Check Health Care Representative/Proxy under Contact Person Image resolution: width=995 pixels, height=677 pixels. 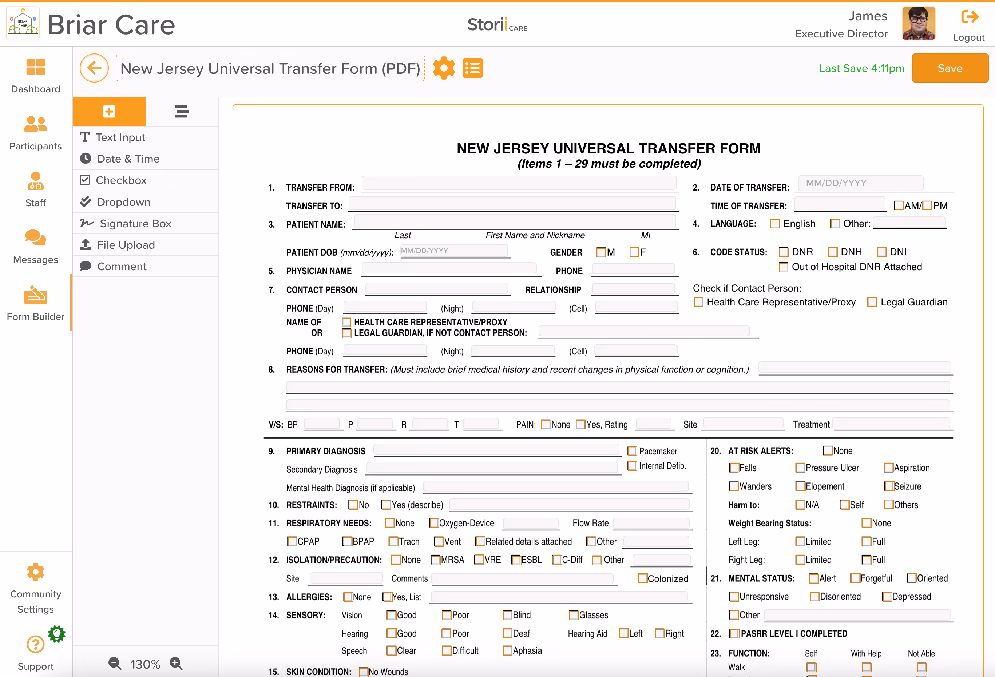click(x=698, y=303)
